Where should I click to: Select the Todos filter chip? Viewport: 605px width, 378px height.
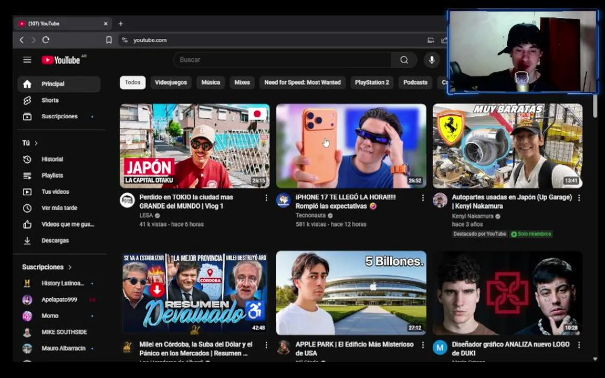click(x=132, y=82)
